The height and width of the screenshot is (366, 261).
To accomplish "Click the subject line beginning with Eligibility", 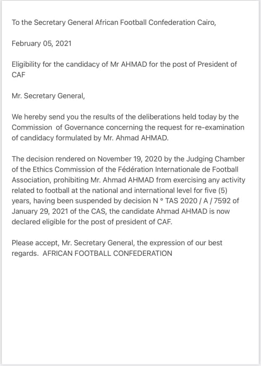I will (124, 64).
